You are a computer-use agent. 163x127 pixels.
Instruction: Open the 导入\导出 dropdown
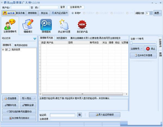pos(28,98)
